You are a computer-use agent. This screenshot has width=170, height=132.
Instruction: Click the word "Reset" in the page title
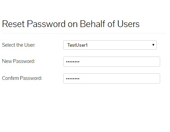coord(13,24)
